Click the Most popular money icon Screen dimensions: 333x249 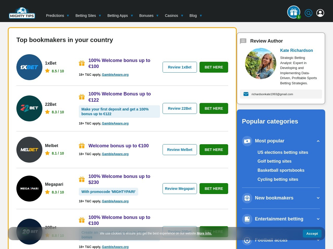coord(247,141)
